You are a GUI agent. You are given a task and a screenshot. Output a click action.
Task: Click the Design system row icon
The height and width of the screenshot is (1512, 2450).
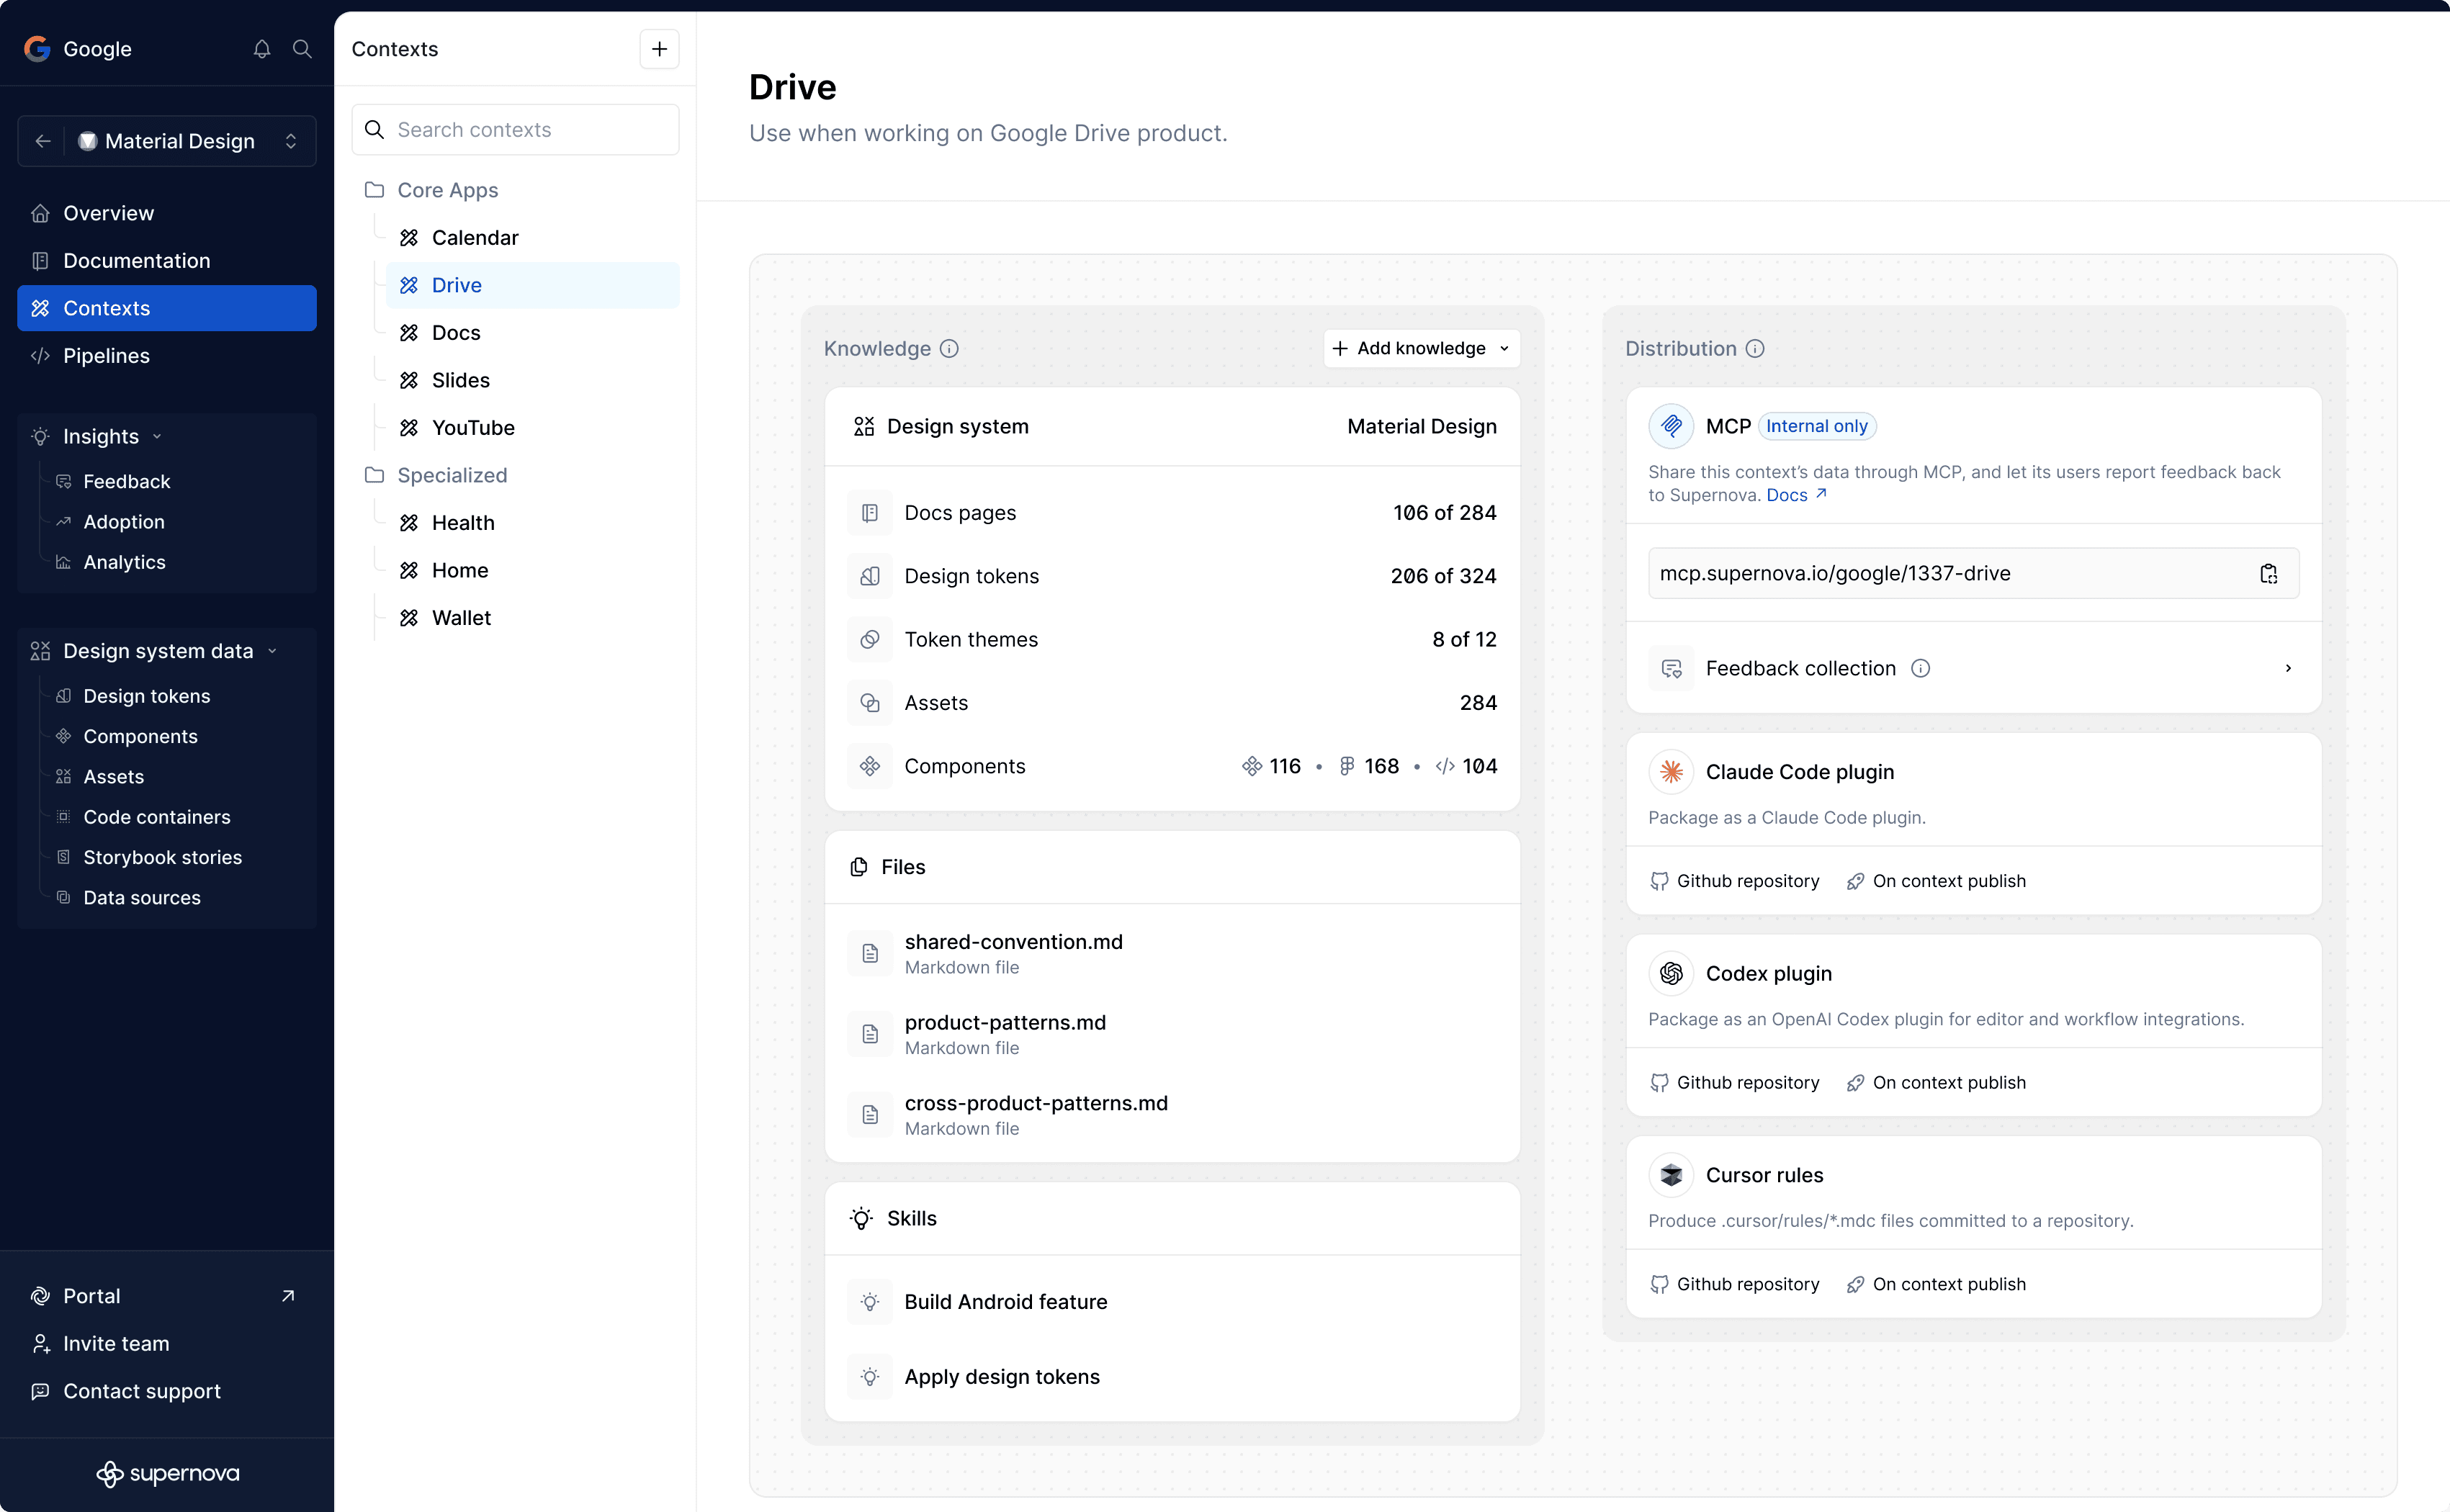pos(864,427)
